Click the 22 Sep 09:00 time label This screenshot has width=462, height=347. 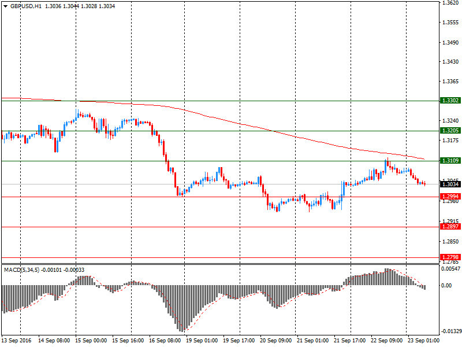click(x=386, y=341)
